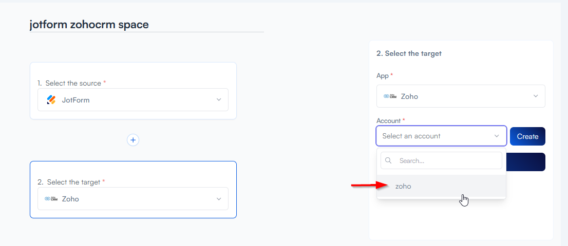Click the plus icon between the steps

tap(133, 140)
